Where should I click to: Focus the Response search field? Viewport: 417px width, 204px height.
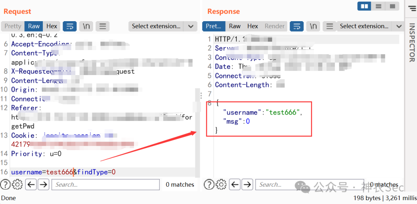[x=310, y=184]
